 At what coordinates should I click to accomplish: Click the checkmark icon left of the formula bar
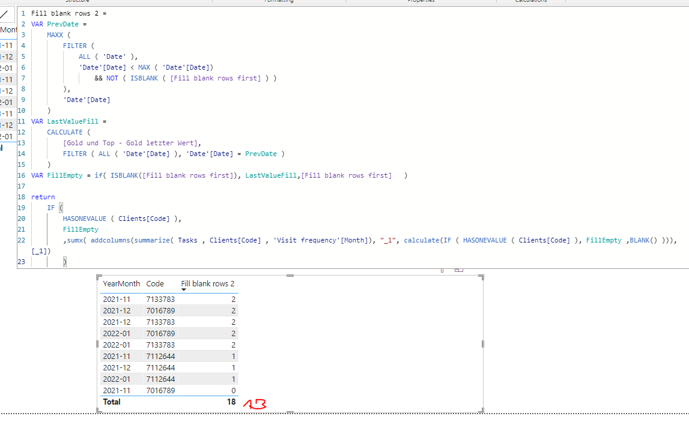(4, 15)
